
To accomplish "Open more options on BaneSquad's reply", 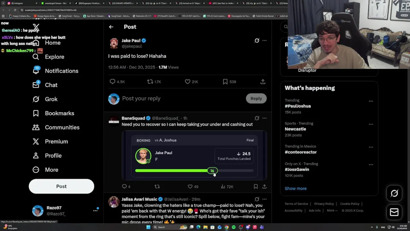I will point(264,118).
